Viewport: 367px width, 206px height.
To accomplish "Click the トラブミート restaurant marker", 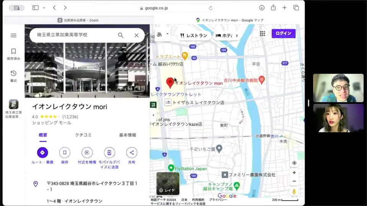I will (185, 56).
